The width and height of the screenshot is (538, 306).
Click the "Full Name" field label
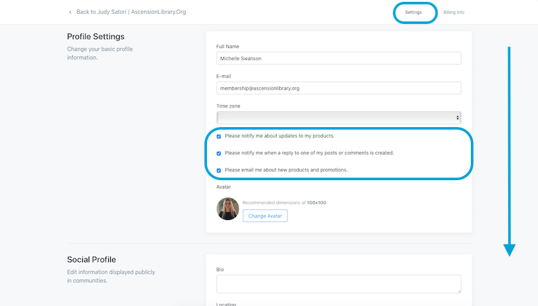(x=228, y=46)
